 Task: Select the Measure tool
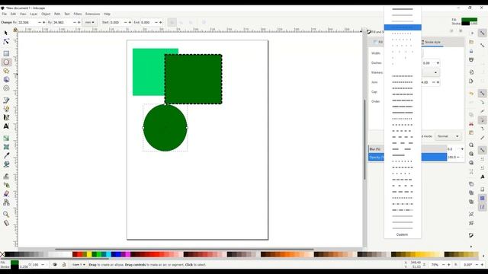coord(6,223)
